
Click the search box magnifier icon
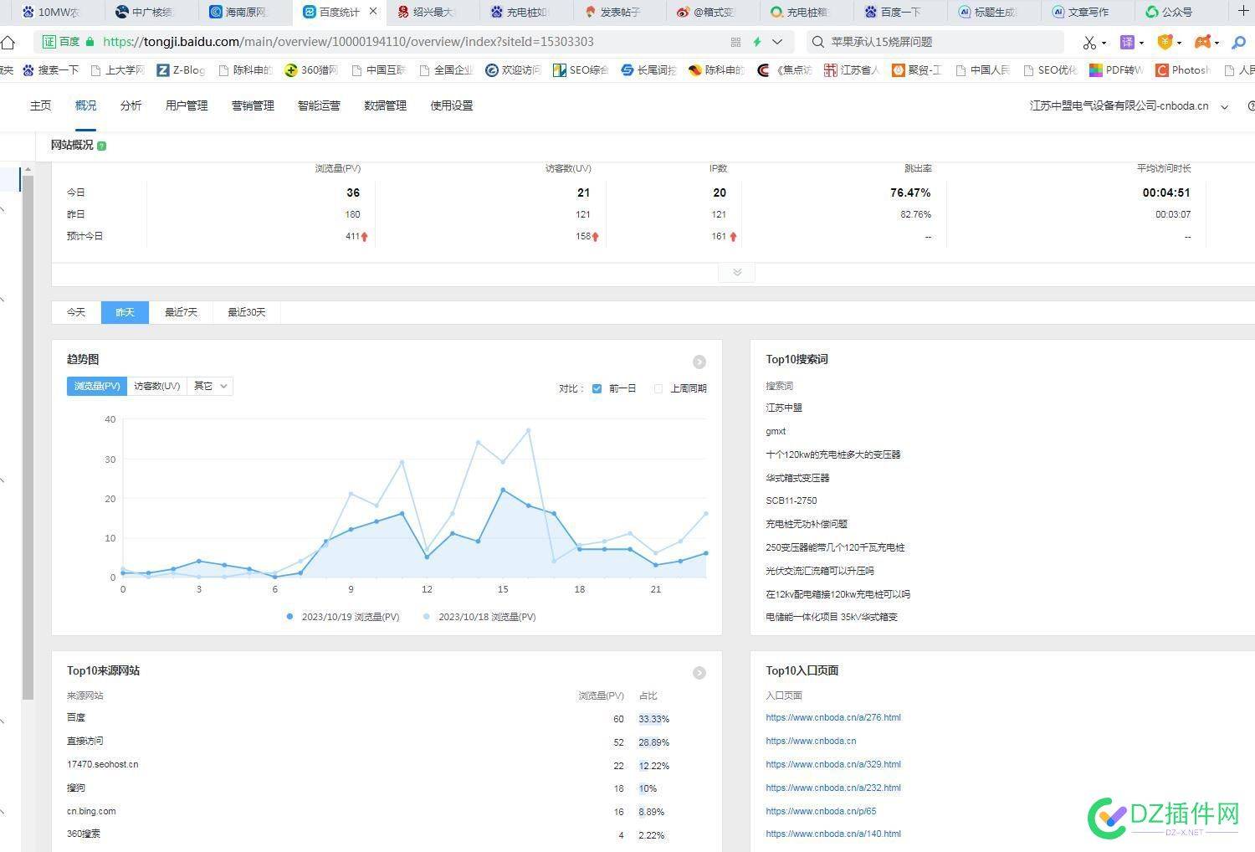[817, 42]
